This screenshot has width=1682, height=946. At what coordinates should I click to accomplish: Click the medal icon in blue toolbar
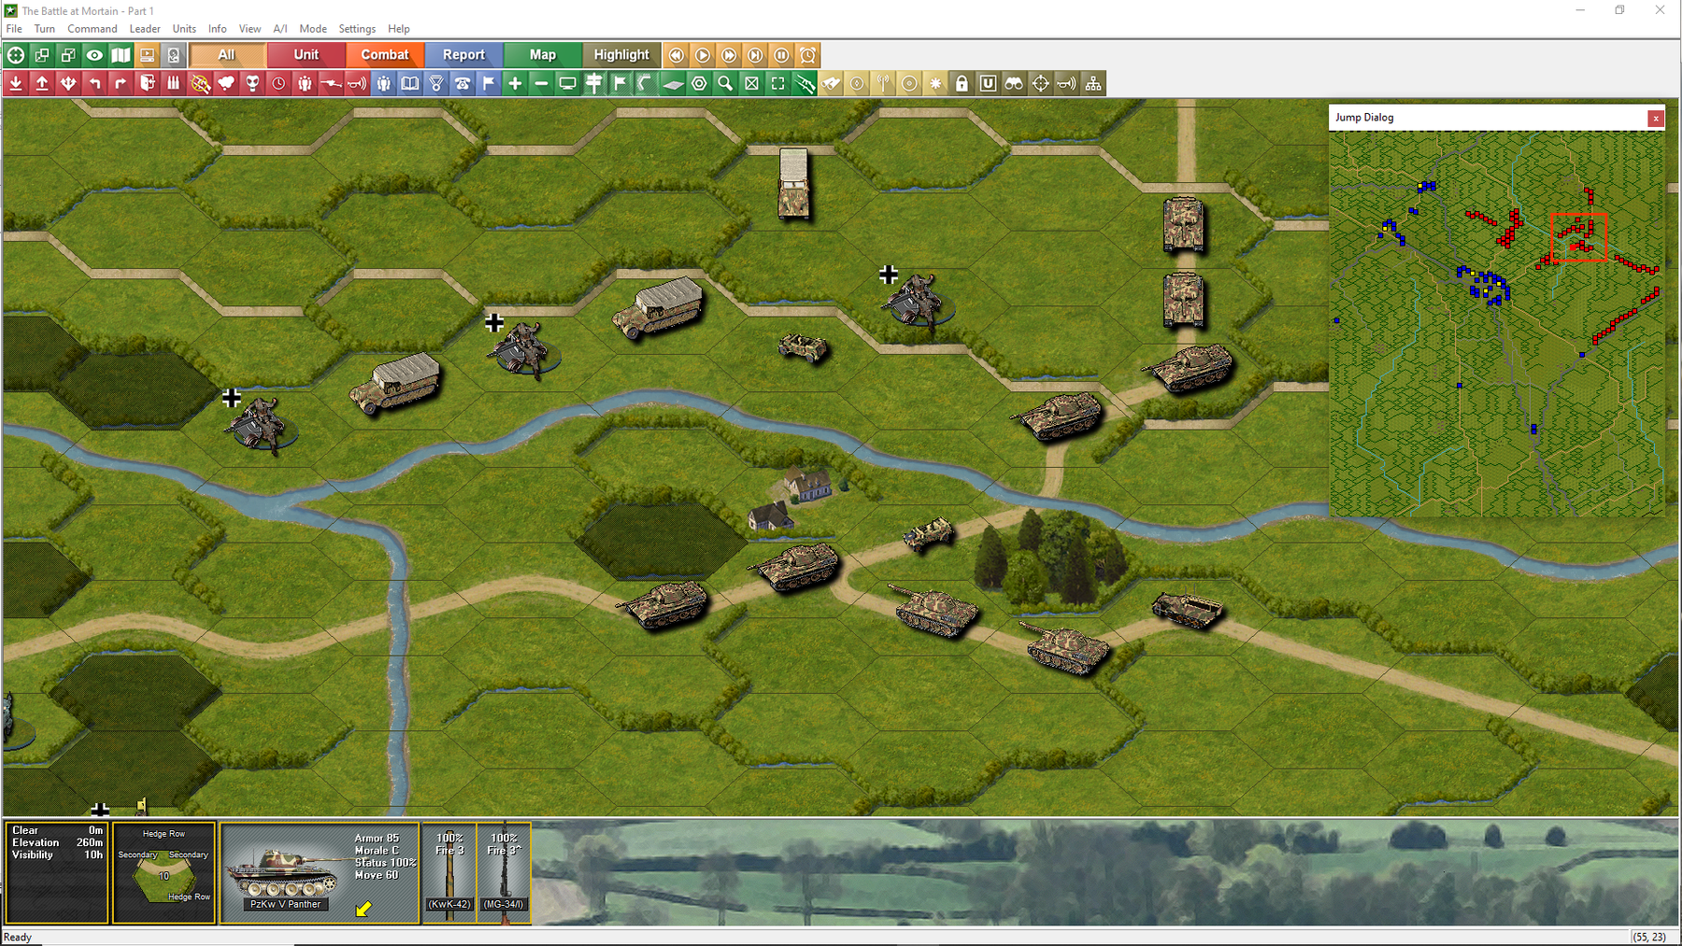(436, 84)
